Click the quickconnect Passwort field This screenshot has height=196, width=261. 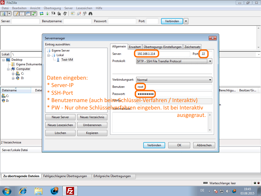point(122,21)
